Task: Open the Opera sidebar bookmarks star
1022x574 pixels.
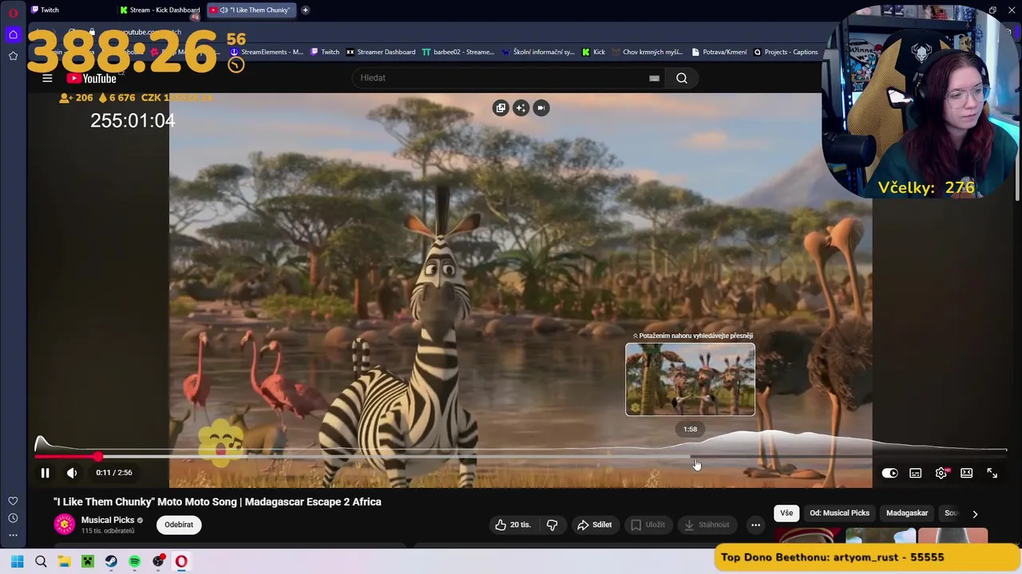Action: 13,56
